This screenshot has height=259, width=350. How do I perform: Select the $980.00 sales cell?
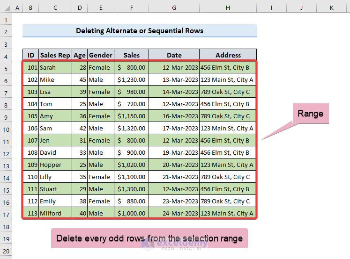(x=132, y=92)
